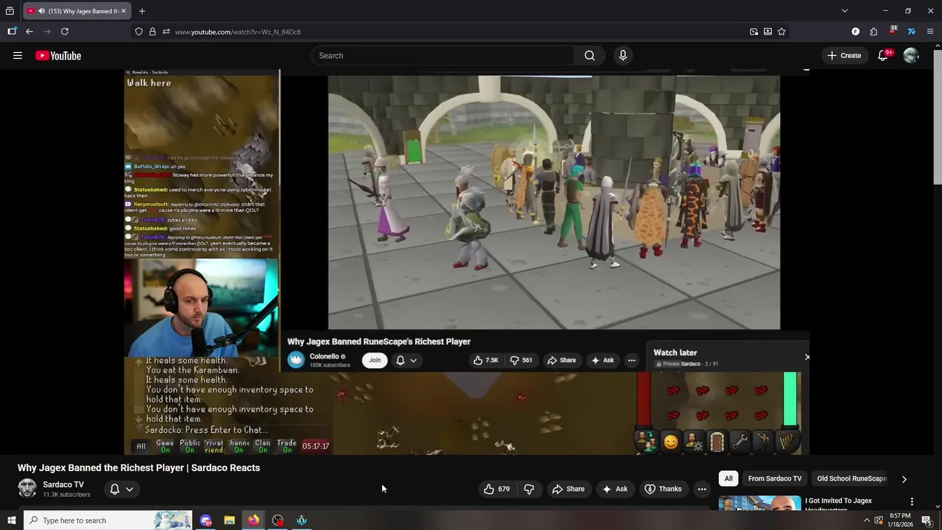Open Colonello bell dropdown in video
Image resolution: width=942 pixels, height=530 pixels.
click(406, 360)
